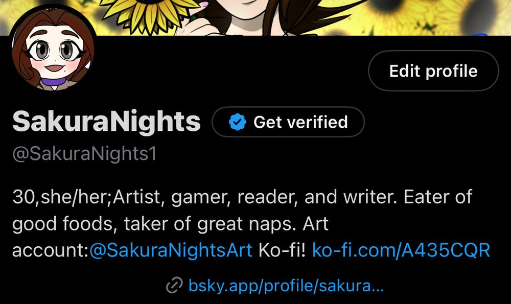Viewport: 511px width, 304px height.
Task: Tap the SakuraNights display name
Action: [x=107, y=122]
